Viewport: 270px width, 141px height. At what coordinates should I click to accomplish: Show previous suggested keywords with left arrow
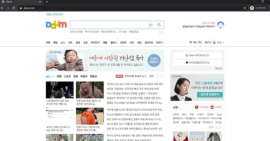[160, 32]
